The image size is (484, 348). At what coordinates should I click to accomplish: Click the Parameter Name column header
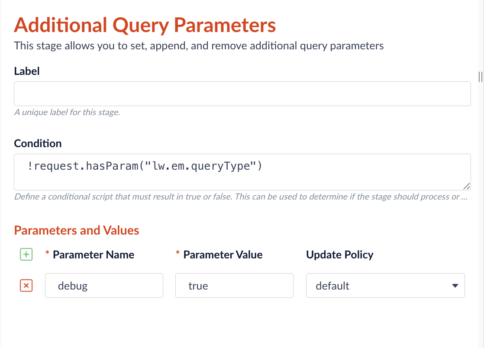94,255
